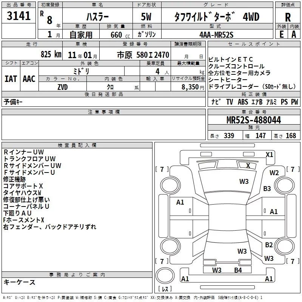Select the exterior color ミドリ
The height and width of the screenshot is (302, 302).
coord(81,71)
